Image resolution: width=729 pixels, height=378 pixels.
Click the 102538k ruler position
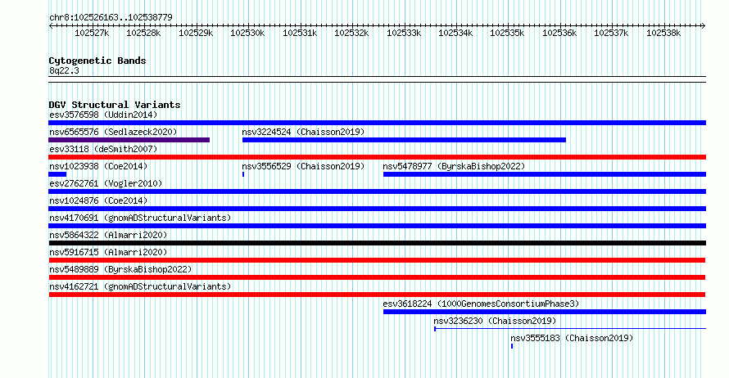point(663,33)
